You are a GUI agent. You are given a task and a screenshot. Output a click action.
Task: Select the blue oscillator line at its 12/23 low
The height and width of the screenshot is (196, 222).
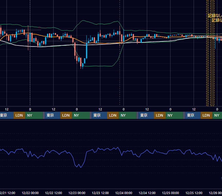[81, 167]
